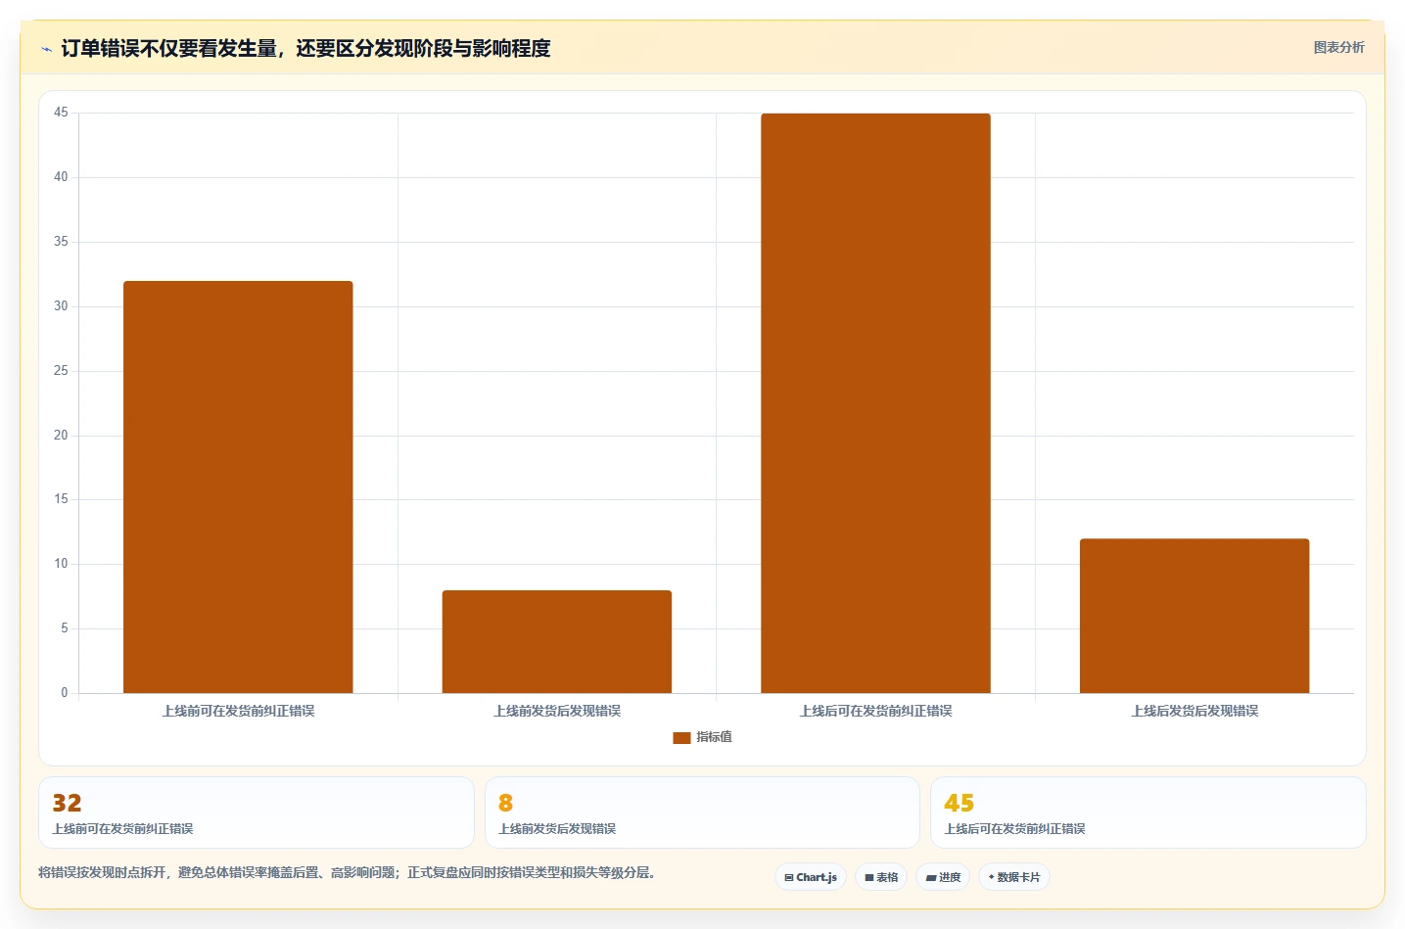Click the y-axis value 0

pyautogui.click(x=65, y=693)
